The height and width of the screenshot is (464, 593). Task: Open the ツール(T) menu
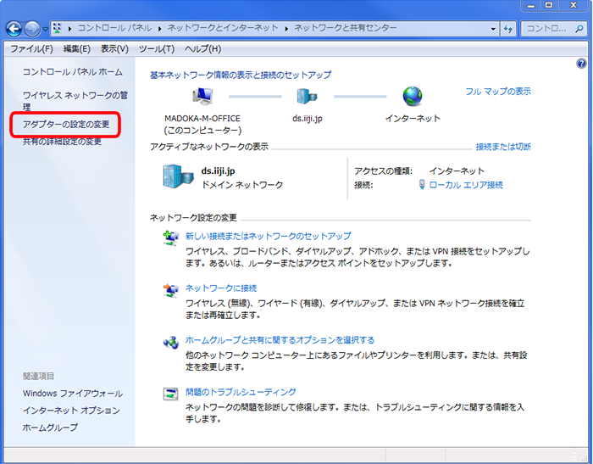click(156, 49)
